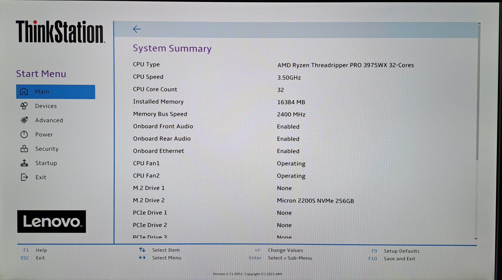Click the 2400 MHz value

tap(291, 114)
